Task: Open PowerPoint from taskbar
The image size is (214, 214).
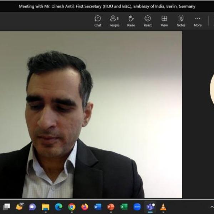Action: [111, 207]
